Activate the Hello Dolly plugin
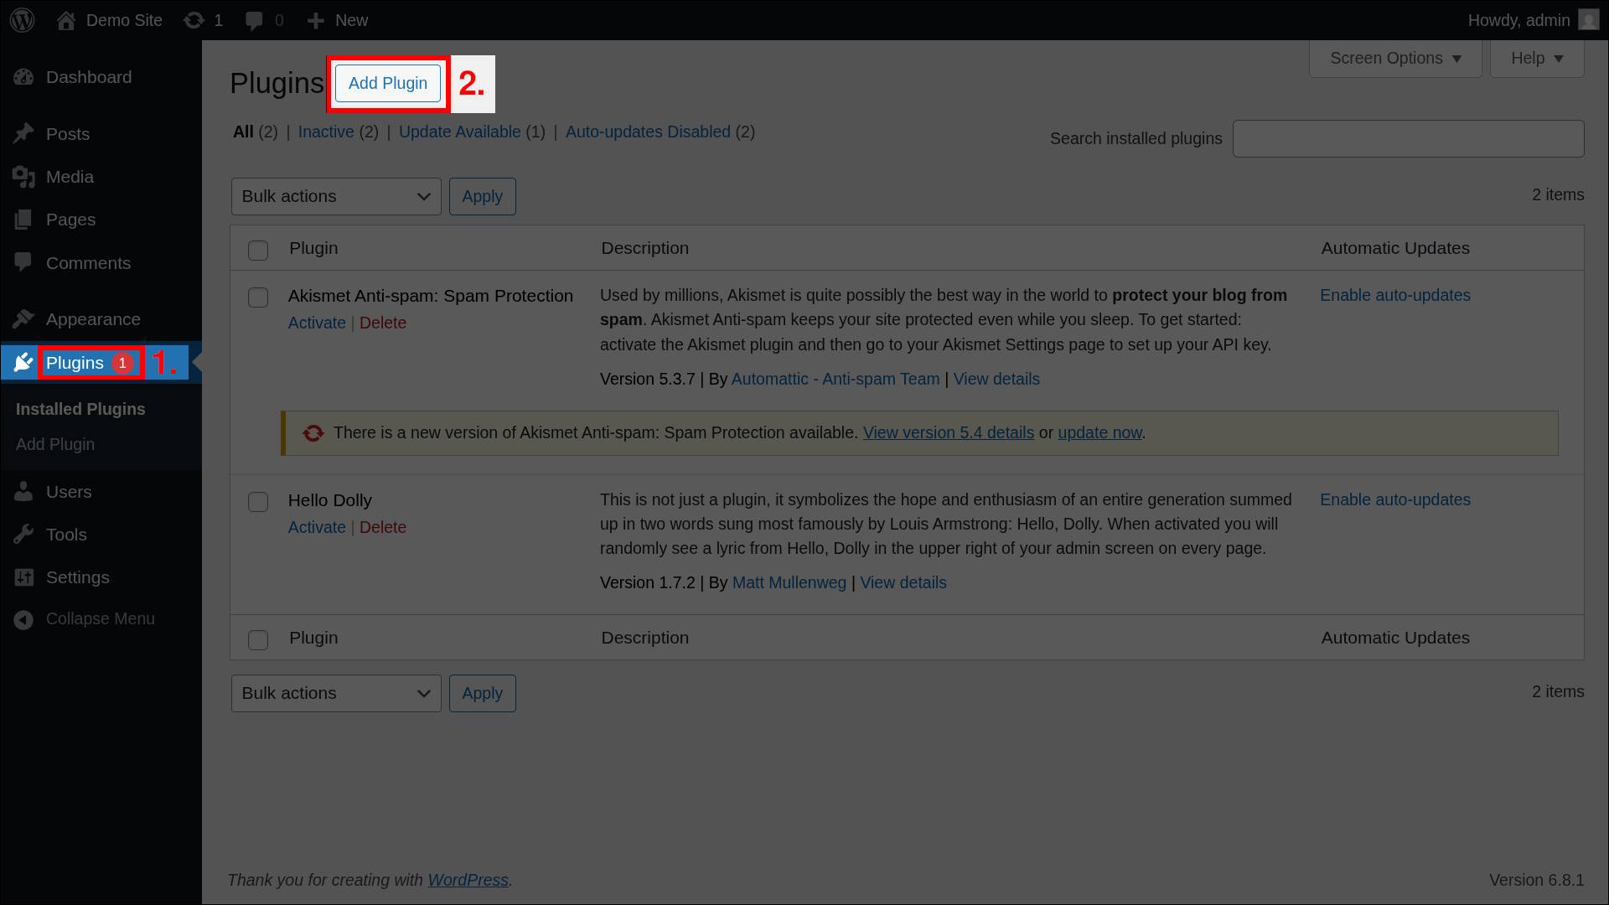This screenshot has height=905, width=1609. pyautogui.click(x=316, y=527)
